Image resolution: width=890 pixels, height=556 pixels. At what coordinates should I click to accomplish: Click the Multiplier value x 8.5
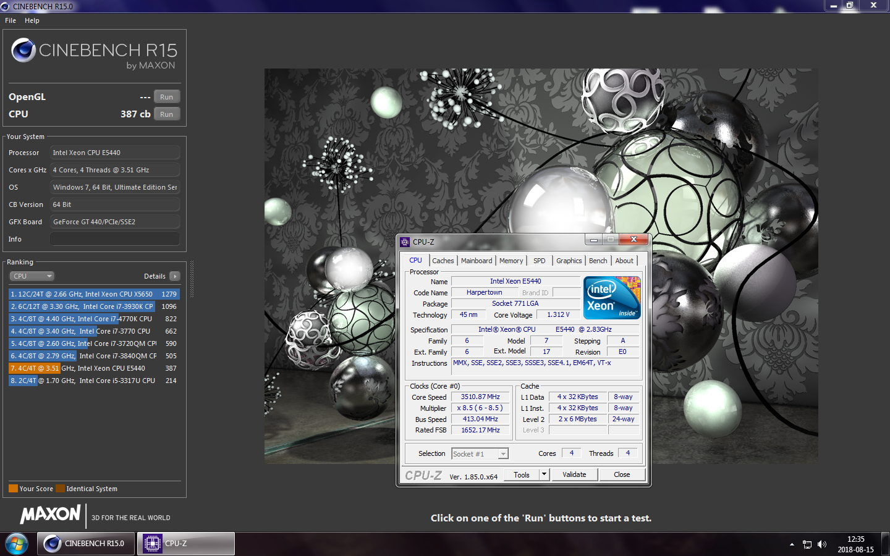[480, 408]
